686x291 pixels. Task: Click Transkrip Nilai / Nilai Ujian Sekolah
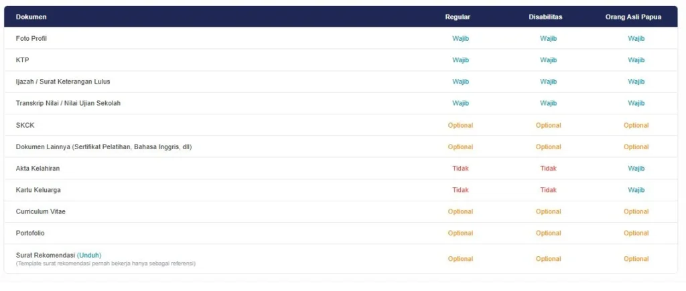pyautogui.click(x=68, y=104)
